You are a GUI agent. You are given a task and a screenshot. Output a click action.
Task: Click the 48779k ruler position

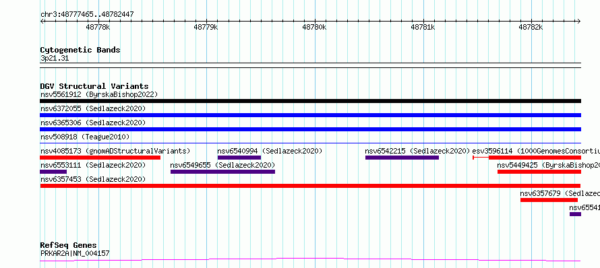(206, 27)
